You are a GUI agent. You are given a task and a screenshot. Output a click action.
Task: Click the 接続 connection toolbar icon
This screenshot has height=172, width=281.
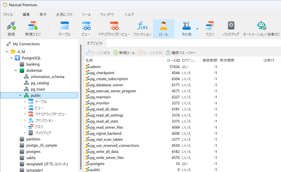point(11,26)
